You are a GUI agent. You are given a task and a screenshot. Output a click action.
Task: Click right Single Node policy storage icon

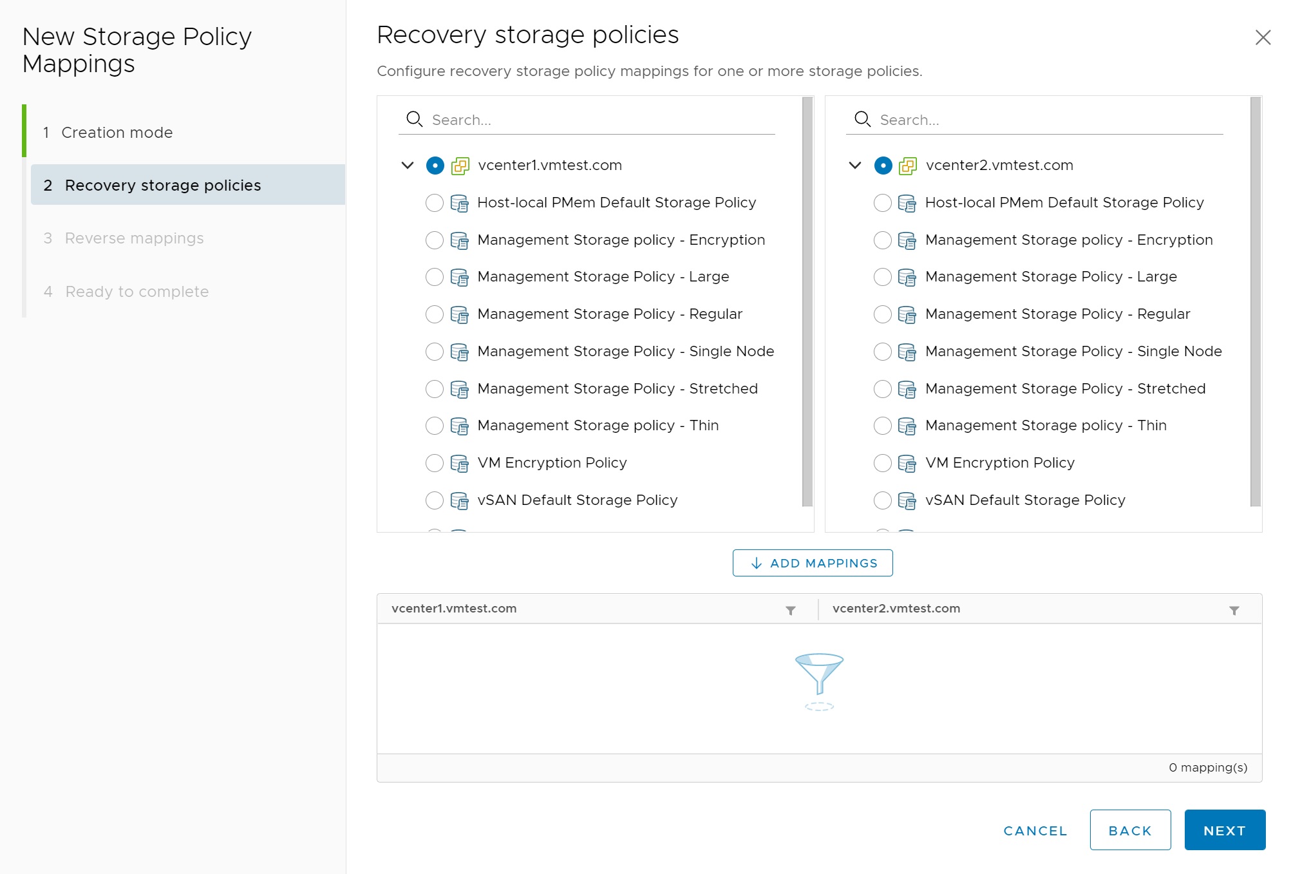click(907, 352)
